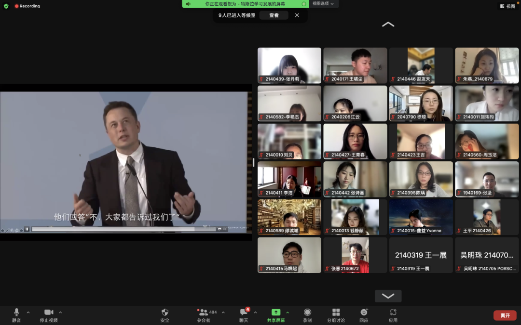Screen dimensions: 521x325
Task: Select the 王平 2140426 video tile
Action: (487, 217)
